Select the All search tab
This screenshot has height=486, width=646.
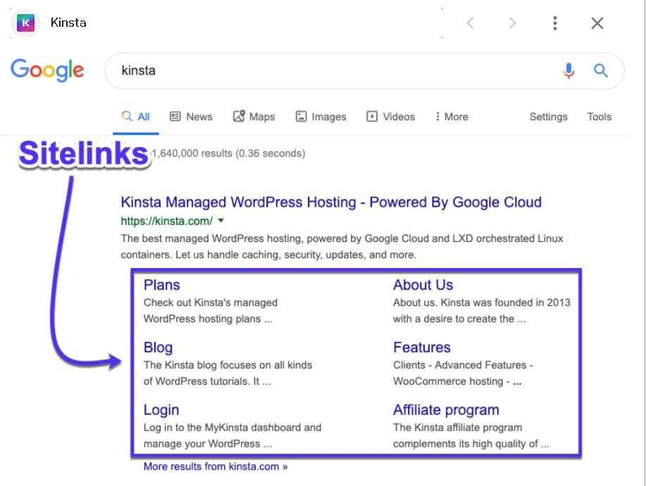pyautogui.click(x=135, y=117)
